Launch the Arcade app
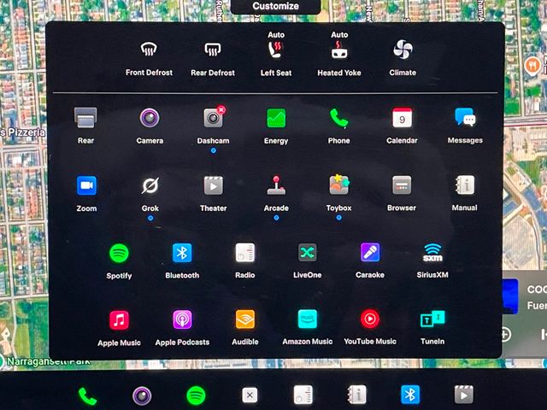The image size is (547, 410). point(276,186)
